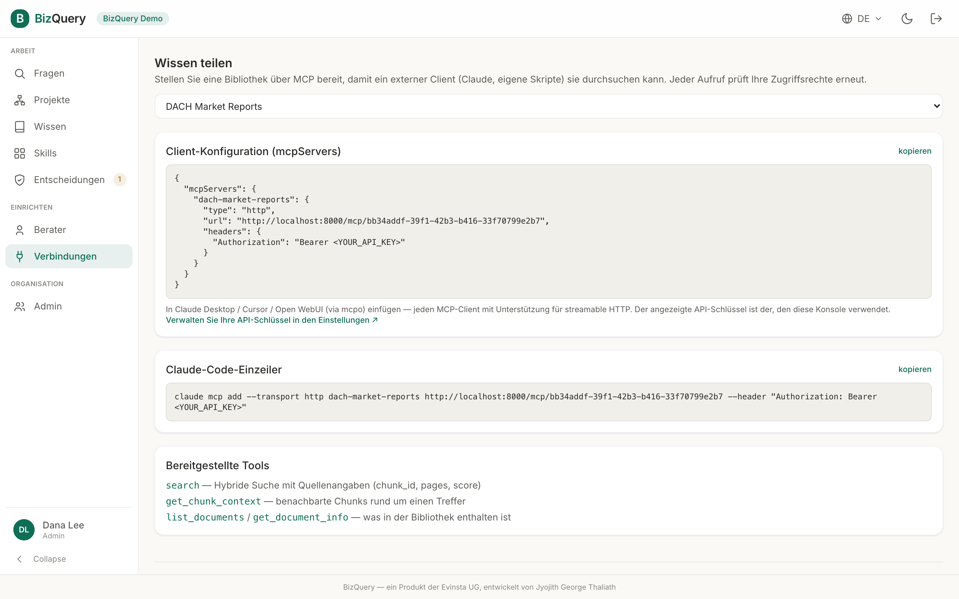The image size is (959, 599).
Task: Click the Claude-Code-Einzeiler heading
Action: coord(224,370)
